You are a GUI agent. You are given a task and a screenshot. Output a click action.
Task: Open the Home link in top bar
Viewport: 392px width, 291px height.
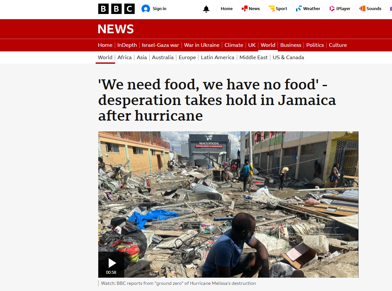point(226,9)
